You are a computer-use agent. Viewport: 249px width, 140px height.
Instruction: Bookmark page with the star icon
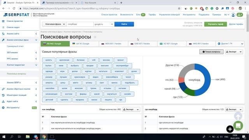click(179, 9)
